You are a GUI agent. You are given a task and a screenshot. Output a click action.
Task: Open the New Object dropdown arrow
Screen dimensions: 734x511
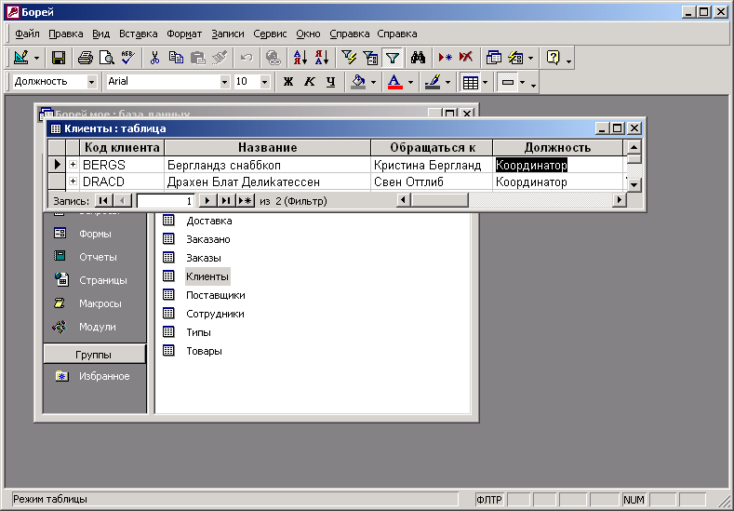click(x=530, y=58)
